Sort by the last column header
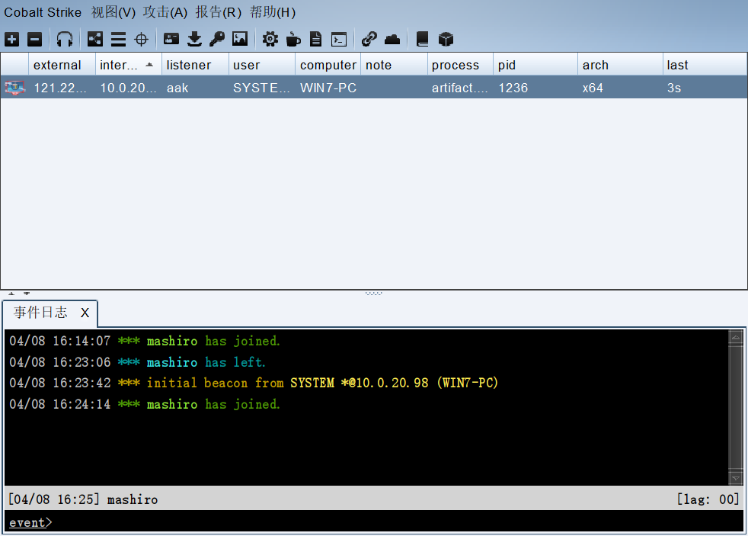Viewport: 748px width, 536px height. click(x=705, y=65)
